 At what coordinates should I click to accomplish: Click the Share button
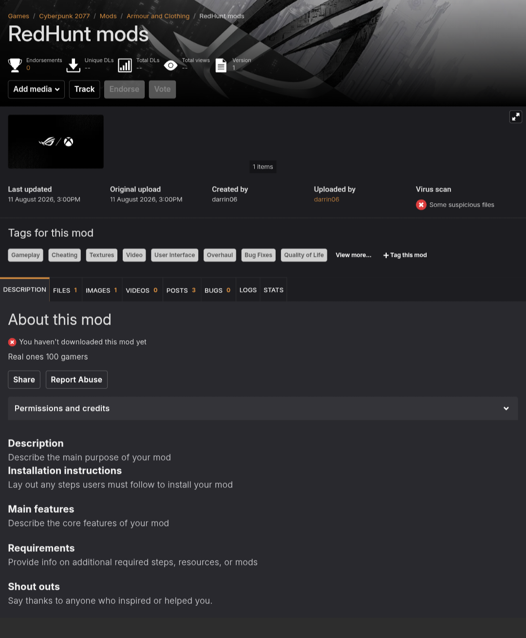pos(24,380)
